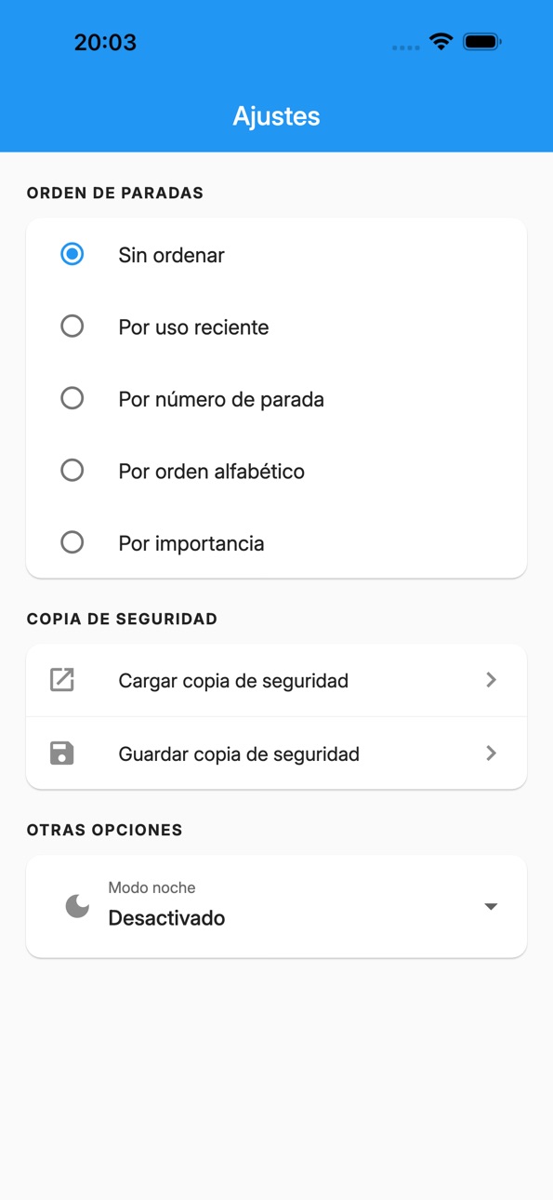Tap the cellular signal dots icon

pyautogui.click(x=406, y=47)
